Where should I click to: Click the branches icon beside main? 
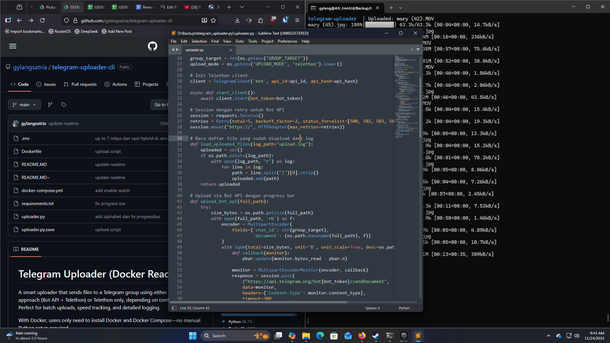pos(50,105)
